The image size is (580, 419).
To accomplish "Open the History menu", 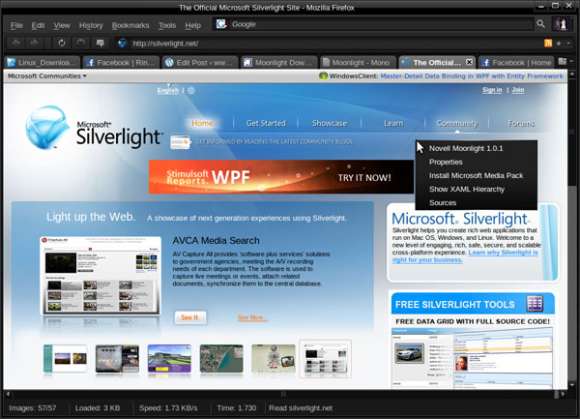I will coord(91,24).
